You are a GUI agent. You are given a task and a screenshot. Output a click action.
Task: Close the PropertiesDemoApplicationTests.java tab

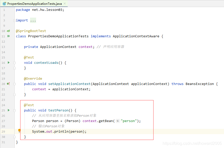click(64, 4)
